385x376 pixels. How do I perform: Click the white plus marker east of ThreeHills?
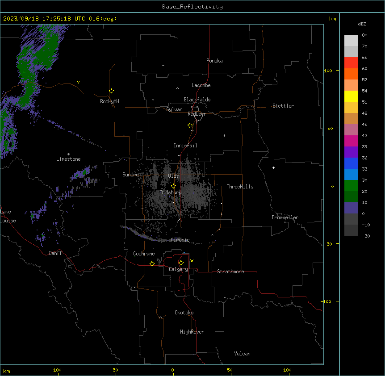pos(273,167)
